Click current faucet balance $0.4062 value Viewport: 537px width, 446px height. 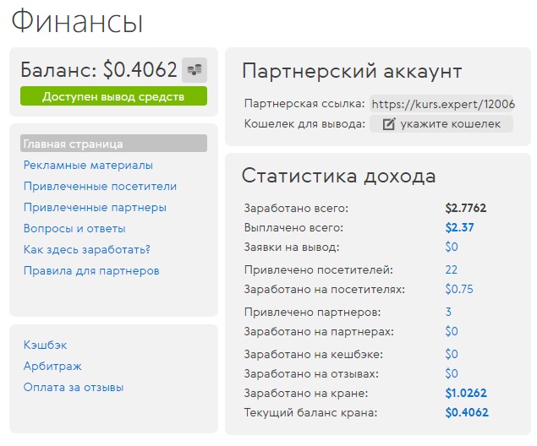467,412
